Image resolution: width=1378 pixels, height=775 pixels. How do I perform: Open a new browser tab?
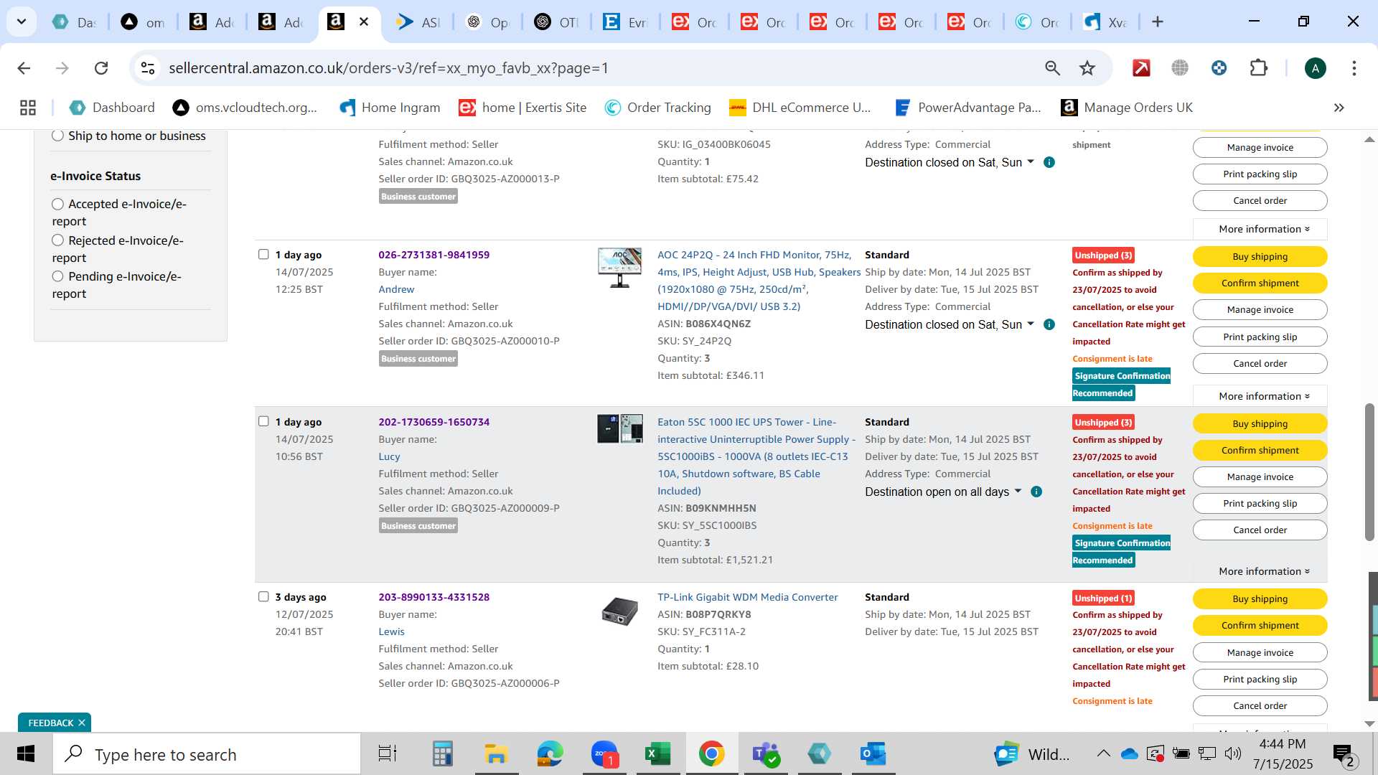pyautogui.click(x=1157, y=22)
